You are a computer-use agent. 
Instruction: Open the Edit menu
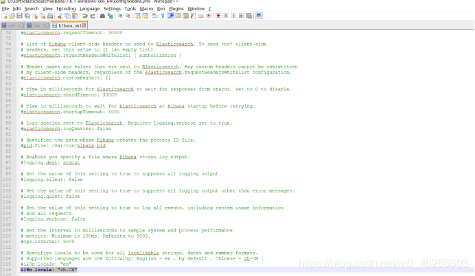16,8
